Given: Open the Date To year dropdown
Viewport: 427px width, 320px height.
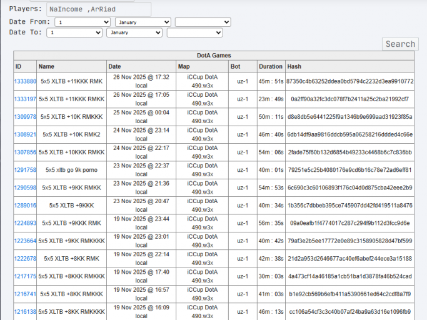Looking at the screenshot, I should click(194, 32).
